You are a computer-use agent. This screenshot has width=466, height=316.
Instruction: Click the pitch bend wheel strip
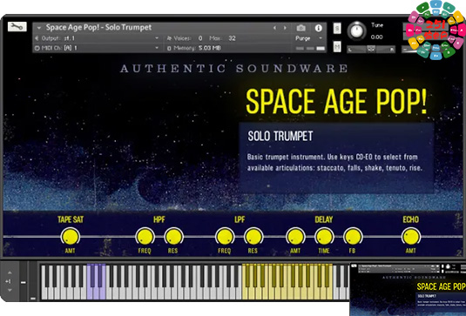coord(24,280)
